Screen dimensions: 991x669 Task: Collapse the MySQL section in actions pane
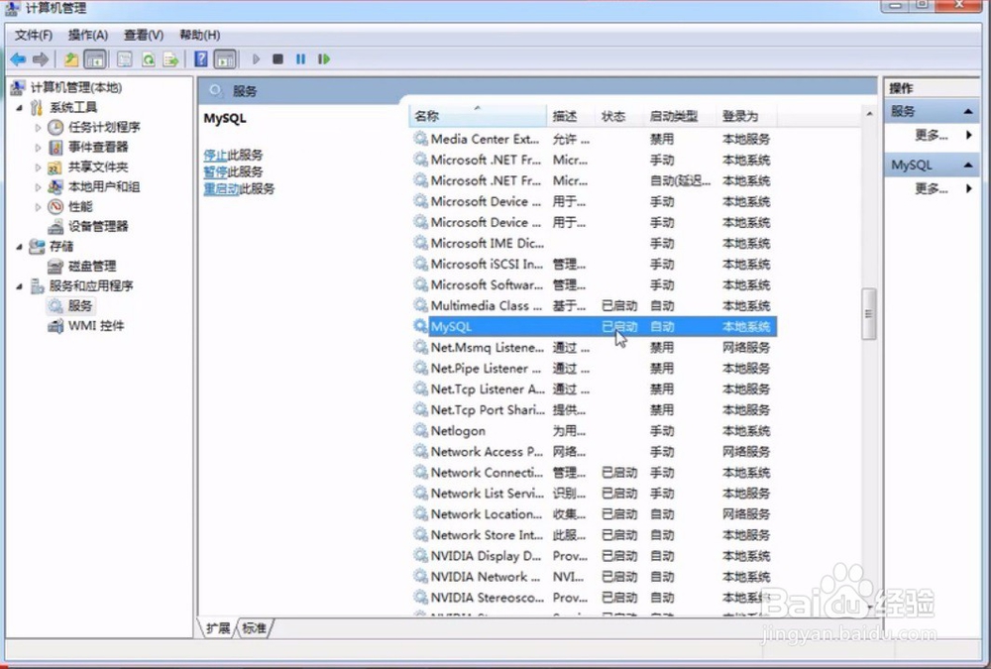967,166
